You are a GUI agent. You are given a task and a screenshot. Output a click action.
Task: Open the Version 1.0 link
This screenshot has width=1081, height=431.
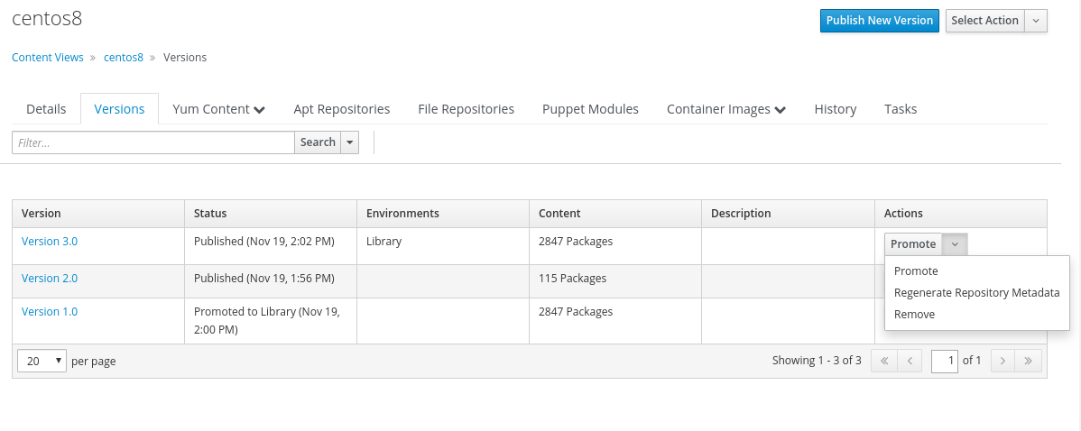pyautogui.click(x=50, y=311)
